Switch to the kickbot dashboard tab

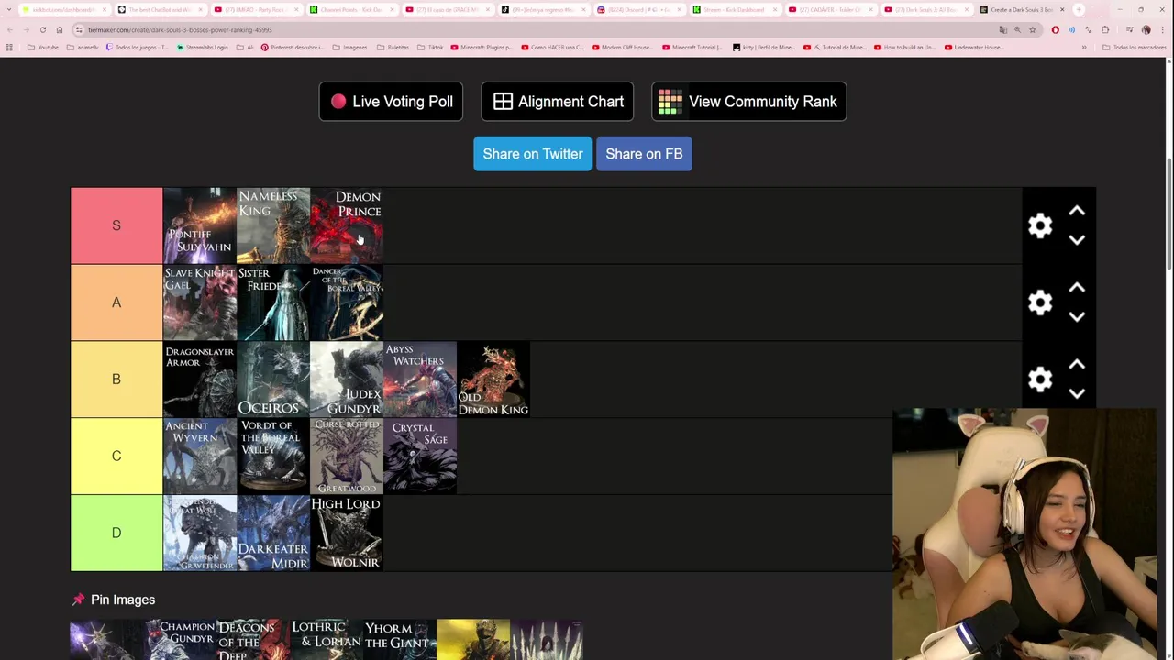pyautogui.click(x=64, y=10)
